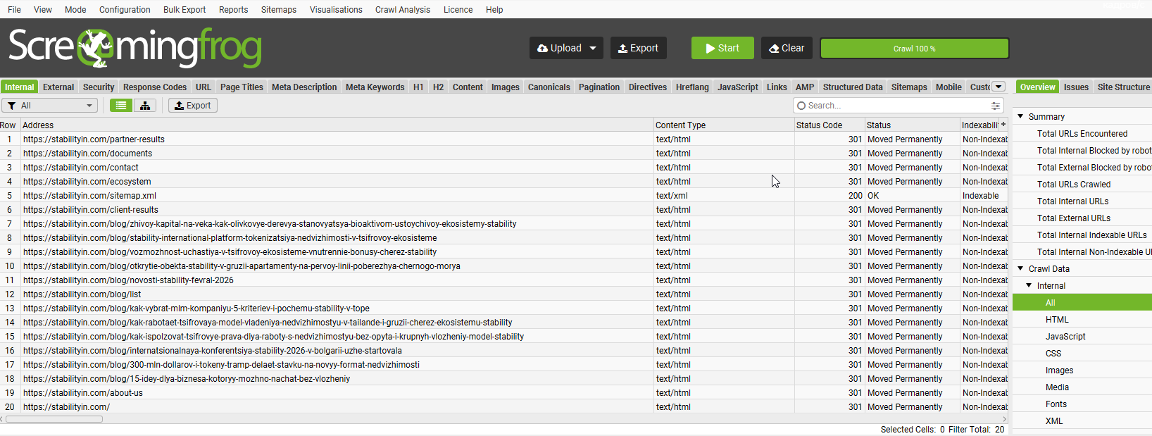Collapse the Internal tree node
The width and height of the screenshot is (1152, 436).
1029,285
